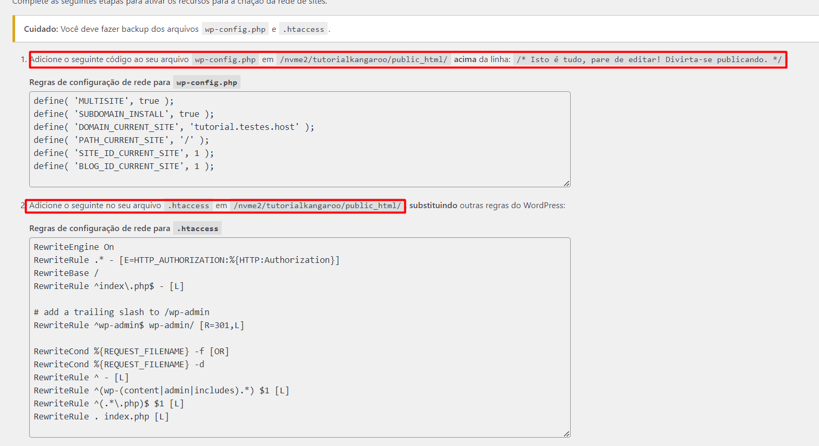Click the PATH_CURRENT_SITE define line
819x446 pixels.
tap(121, 140)
